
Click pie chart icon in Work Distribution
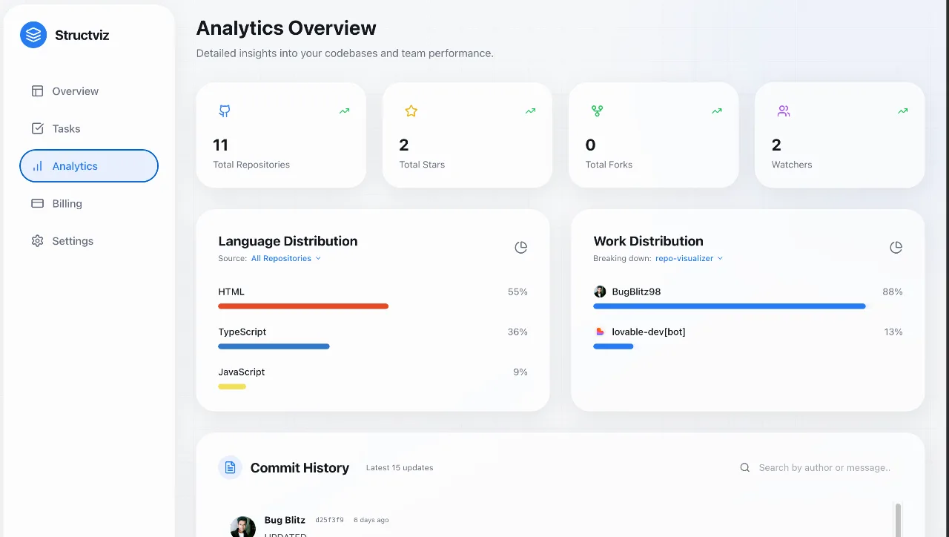896,248
